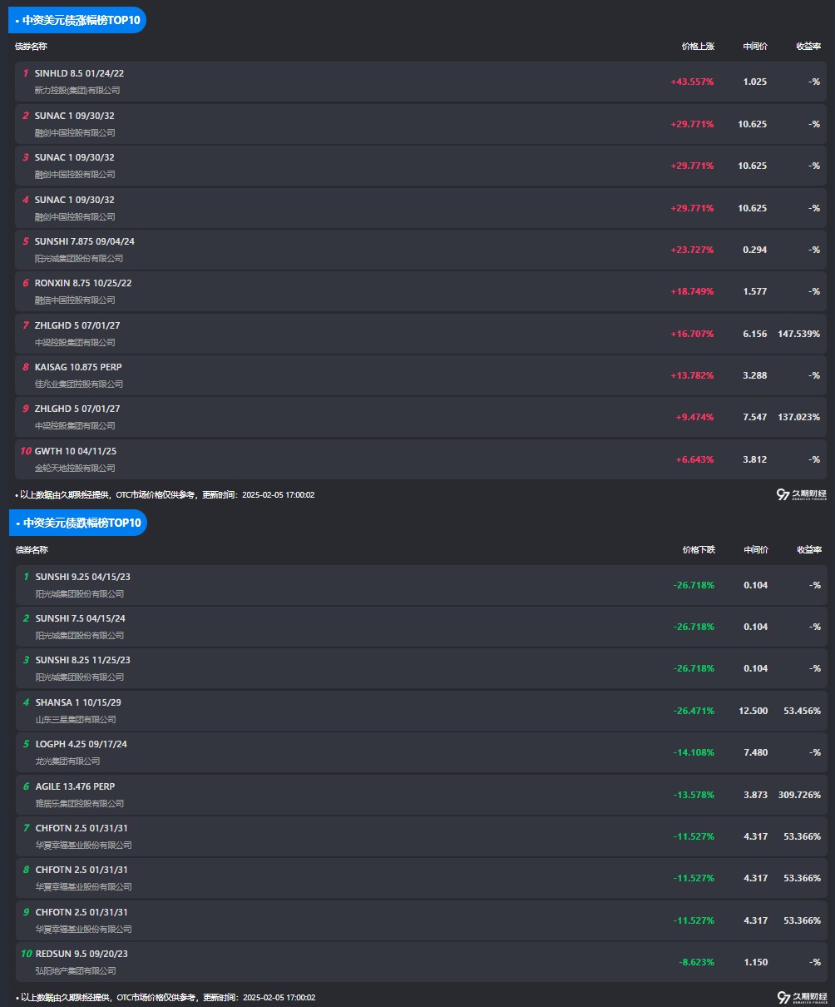Click the 收益率 header next to 价格下跌
The height and width of the screenshot is (1007, 835).
coord(808,549)
